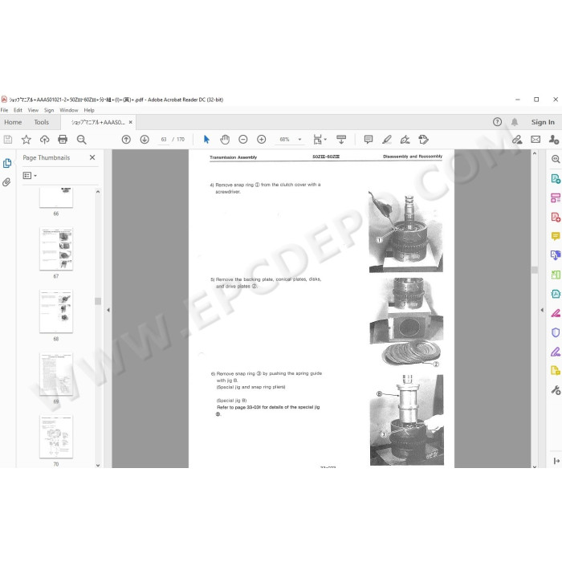This screenshot has width=562, height=562.
Task: Open the Comment tool in right pane
Action: pos(556,236)
